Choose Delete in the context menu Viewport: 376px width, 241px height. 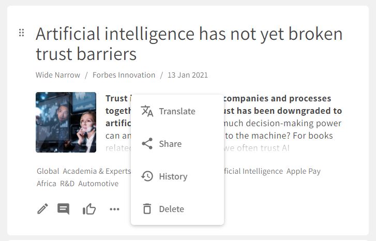point(171,209)
